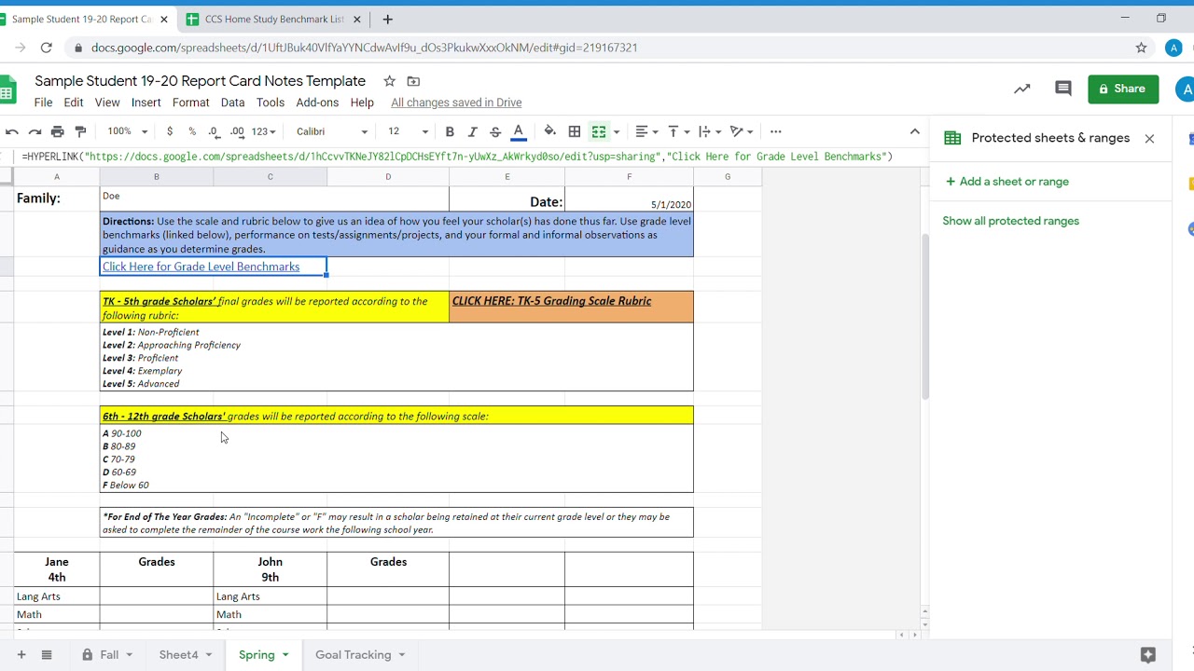Undo the last action in toolbar
Screen dimensions: 1194x671
12,131
